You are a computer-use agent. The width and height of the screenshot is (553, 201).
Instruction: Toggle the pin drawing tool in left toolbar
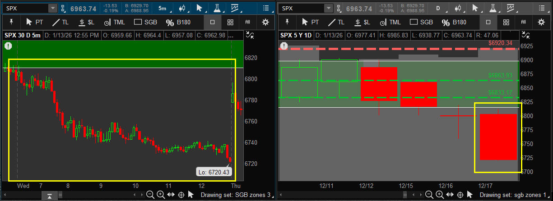[x=11, y=22]
